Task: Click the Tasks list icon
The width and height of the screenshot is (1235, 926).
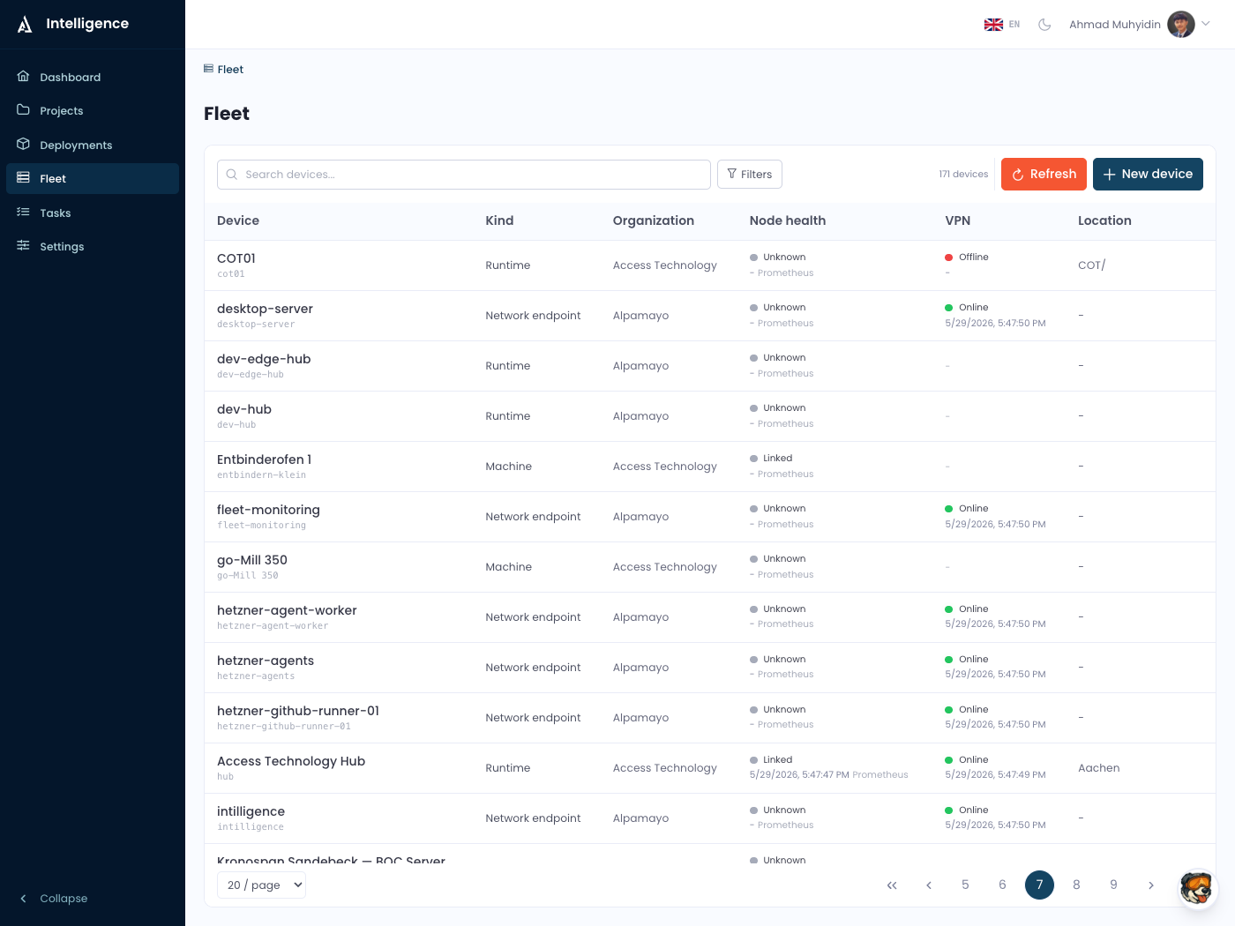Action: [24, 213]
